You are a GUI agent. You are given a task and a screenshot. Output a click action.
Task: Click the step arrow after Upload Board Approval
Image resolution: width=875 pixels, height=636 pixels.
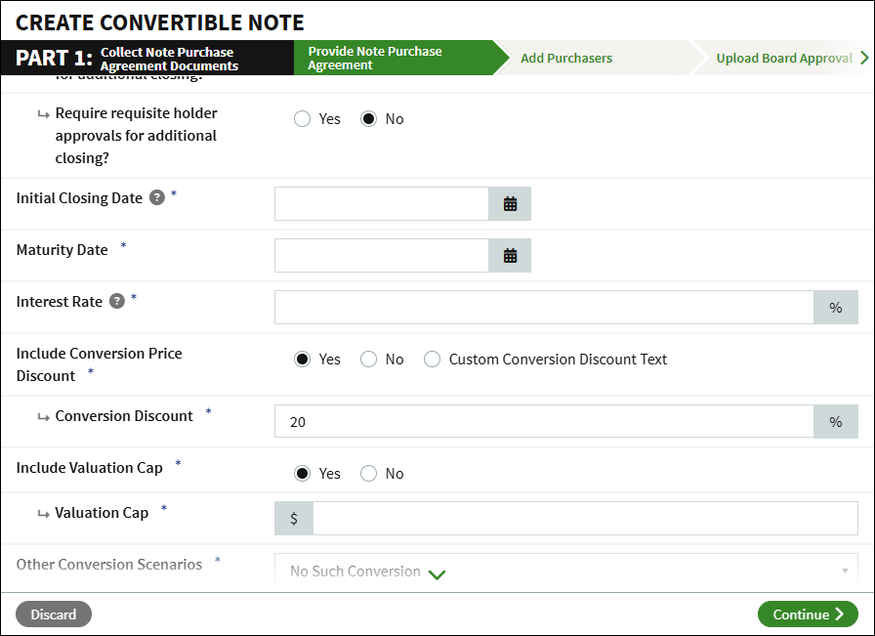[864, 58]
